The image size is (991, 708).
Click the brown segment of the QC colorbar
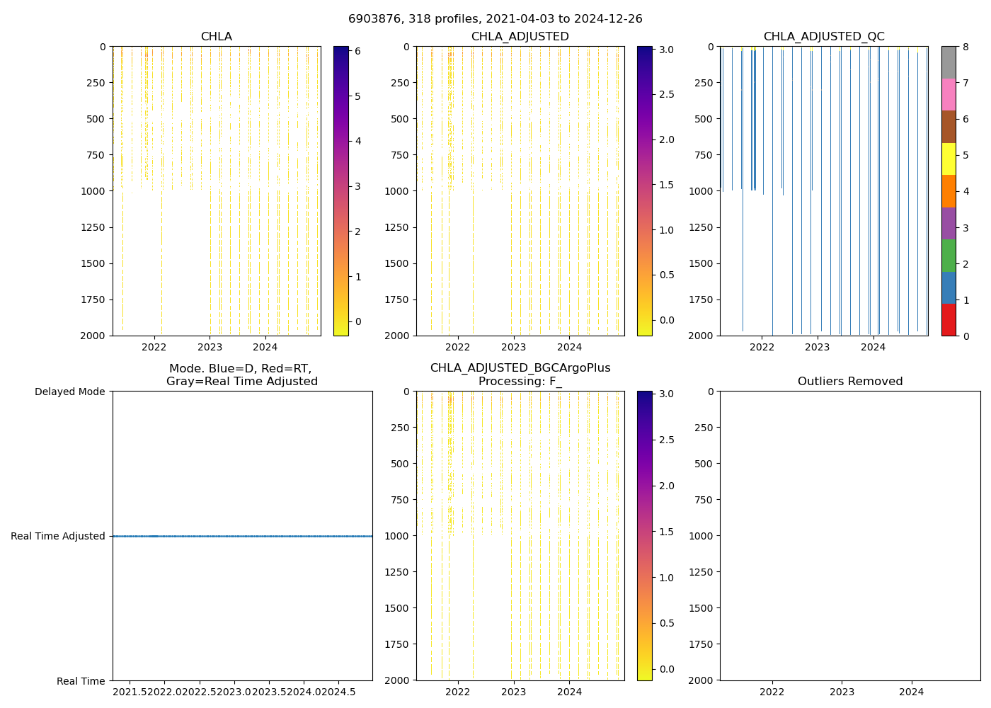[x=949, y=126]
